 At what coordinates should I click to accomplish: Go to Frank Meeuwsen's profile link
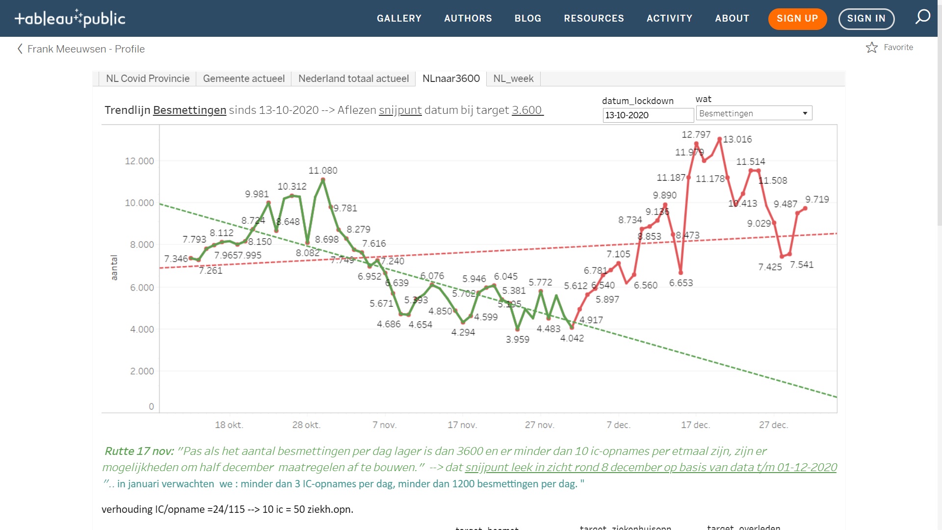tap(86, 49)
